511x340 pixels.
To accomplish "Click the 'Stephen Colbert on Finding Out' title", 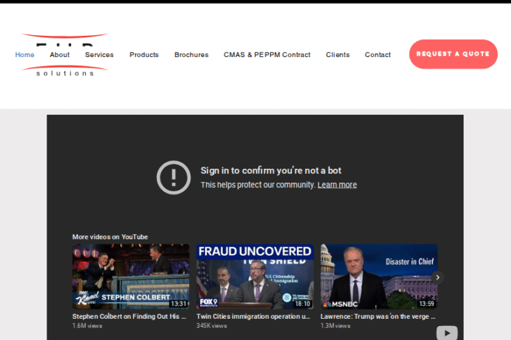I will 129,317.
